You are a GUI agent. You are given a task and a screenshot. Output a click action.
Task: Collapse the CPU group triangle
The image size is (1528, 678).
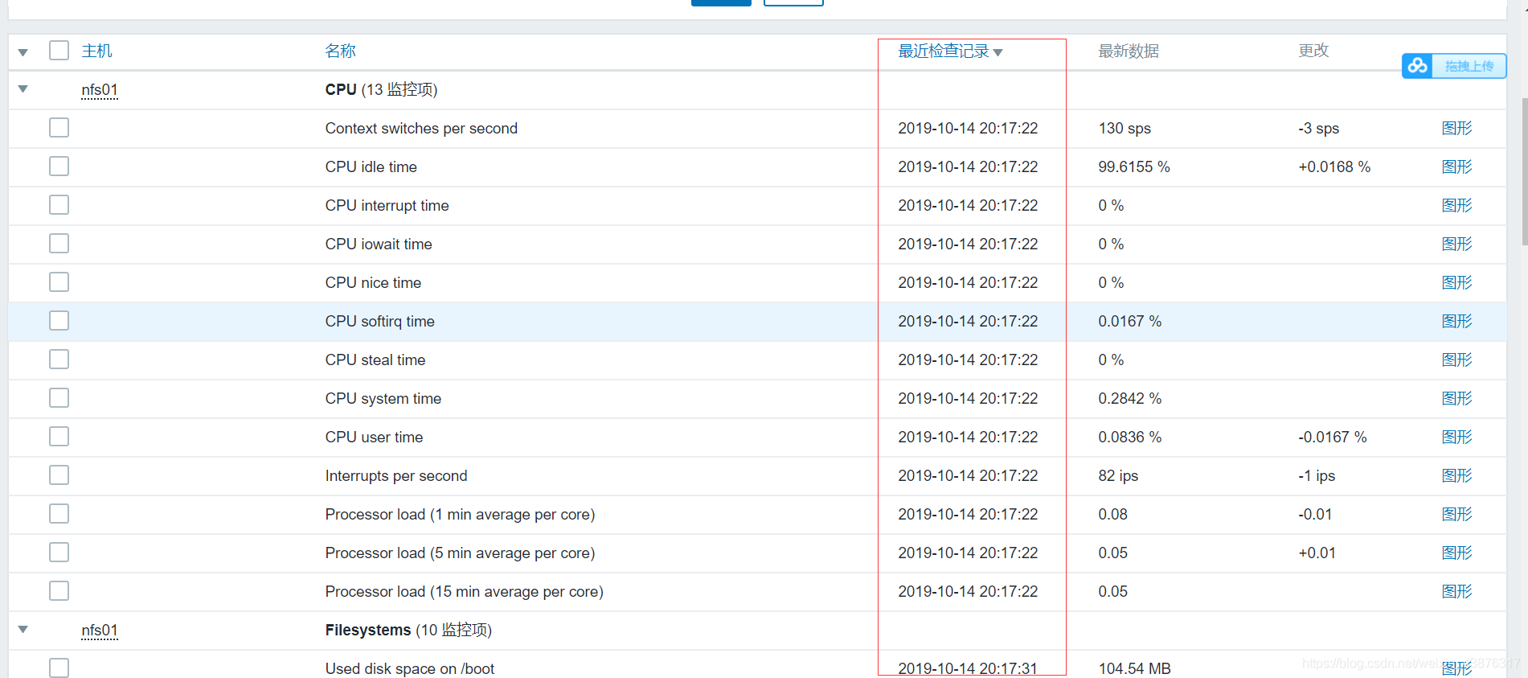pyautogui.click(x=23, y=89)
